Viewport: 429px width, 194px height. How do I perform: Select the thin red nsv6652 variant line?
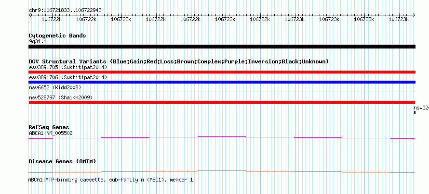pos(222,92)
